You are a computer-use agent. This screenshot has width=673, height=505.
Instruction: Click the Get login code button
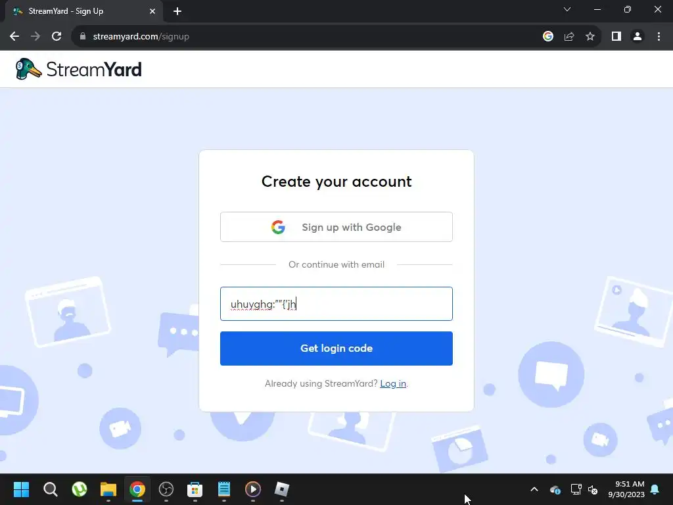point(336,349)
